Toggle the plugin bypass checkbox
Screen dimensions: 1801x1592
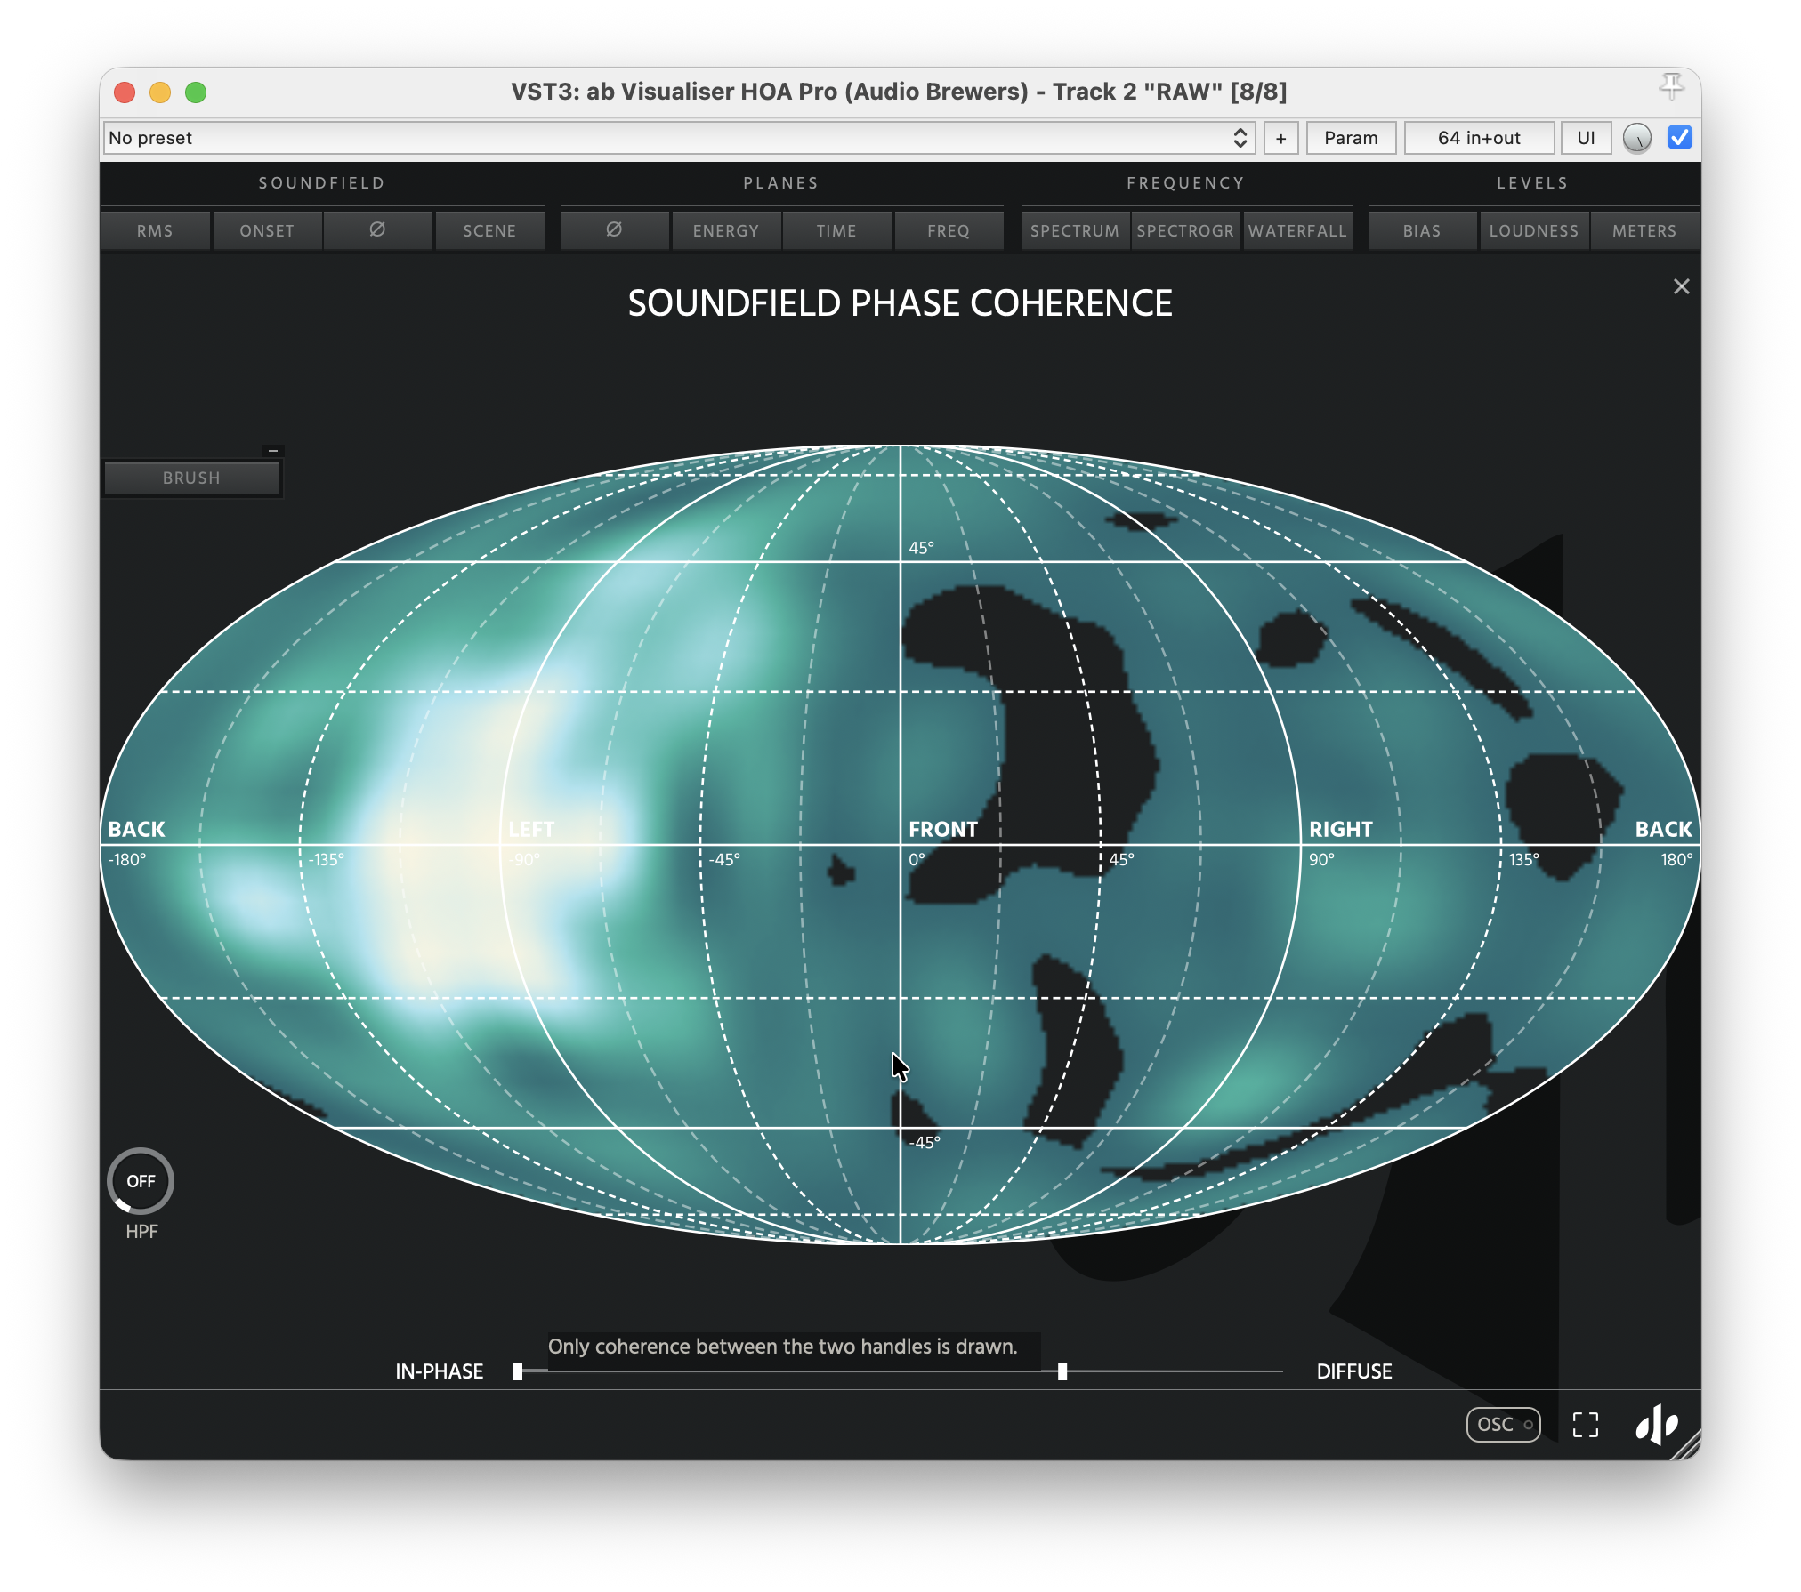point(1679,138)
